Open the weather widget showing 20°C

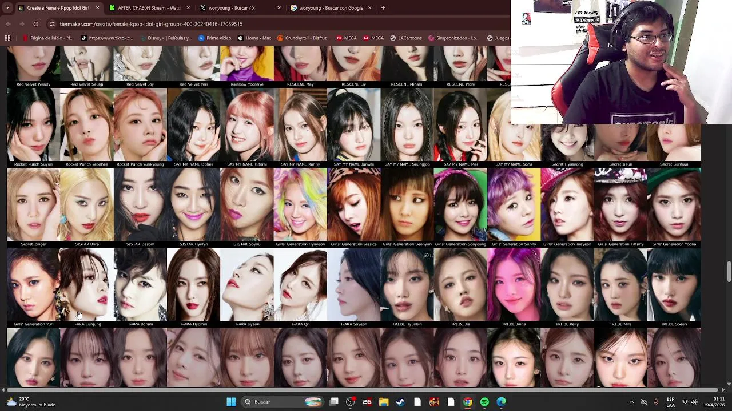pos(31,402)
